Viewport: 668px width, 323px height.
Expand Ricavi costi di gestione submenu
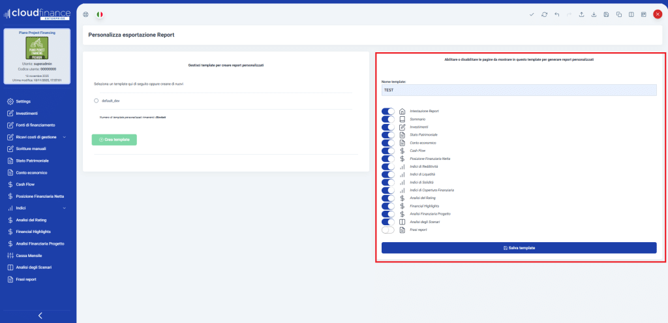[64, 137]
